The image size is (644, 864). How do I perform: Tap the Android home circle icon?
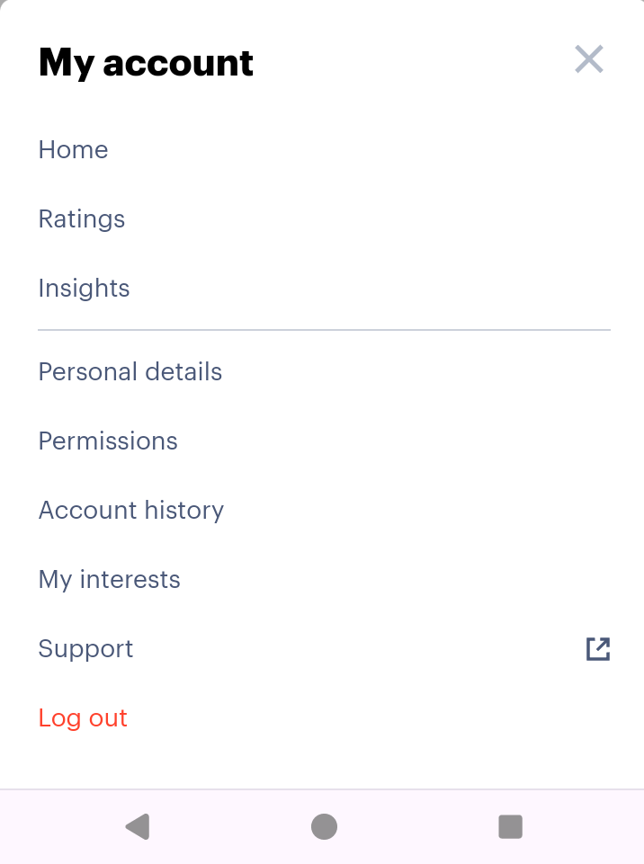click(x=324, y=826)
